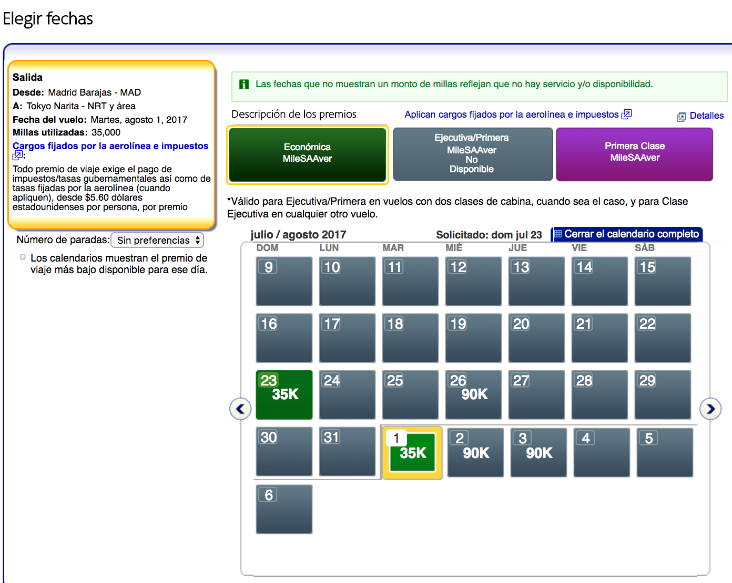The width and height of the screenshot is (732, 583).
Task: Click external-link icon after Aplican cargos link
Action: (x=626, y=114)
